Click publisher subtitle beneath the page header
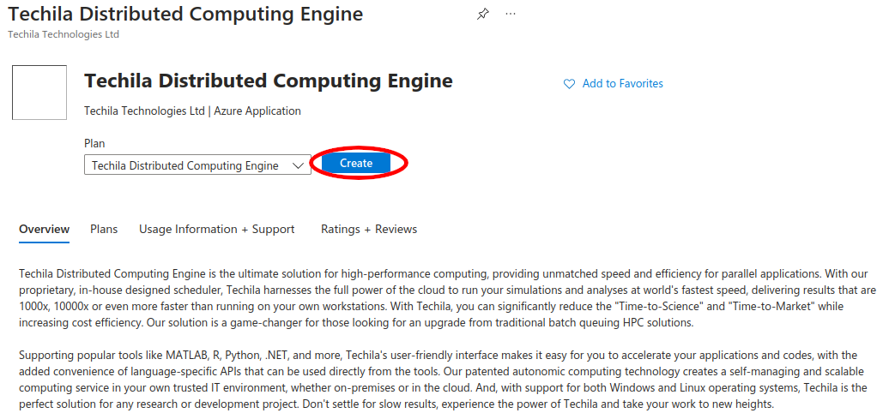The height and width of the screenshot is (419, 889). point(63,34)
